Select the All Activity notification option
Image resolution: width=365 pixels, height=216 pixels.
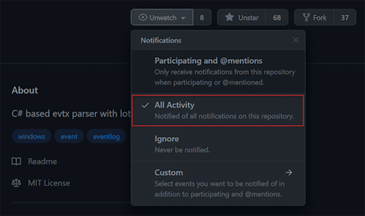pyautogui.click(x=218, y=110)
